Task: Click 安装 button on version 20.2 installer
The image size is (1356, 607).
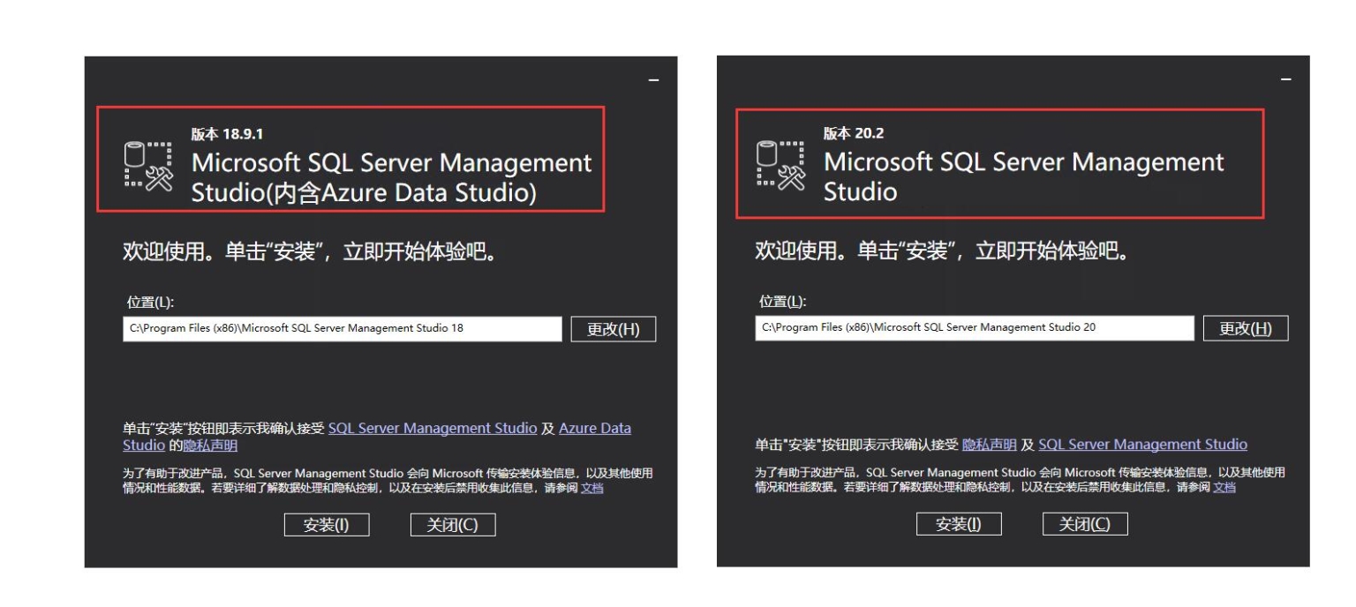Action: click(960, 522)
